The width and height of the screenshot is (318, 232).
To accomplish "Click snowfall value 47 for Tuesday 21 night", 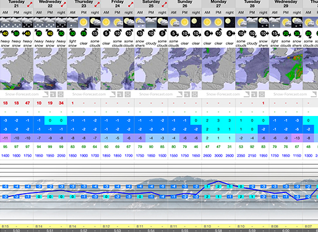I will click(x=27, y=103).
